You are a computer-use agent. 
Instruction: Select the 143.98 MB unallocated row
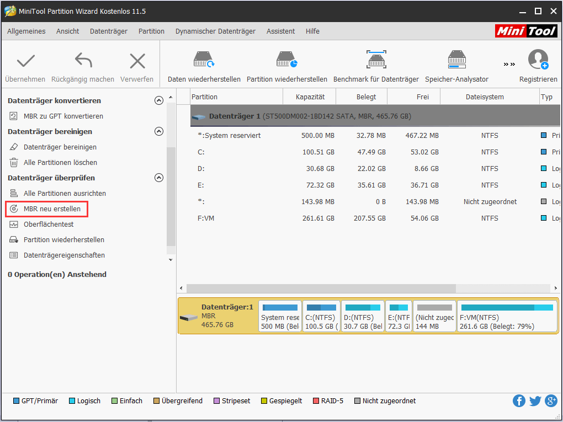pyautogui.click(x=375, y=201)
